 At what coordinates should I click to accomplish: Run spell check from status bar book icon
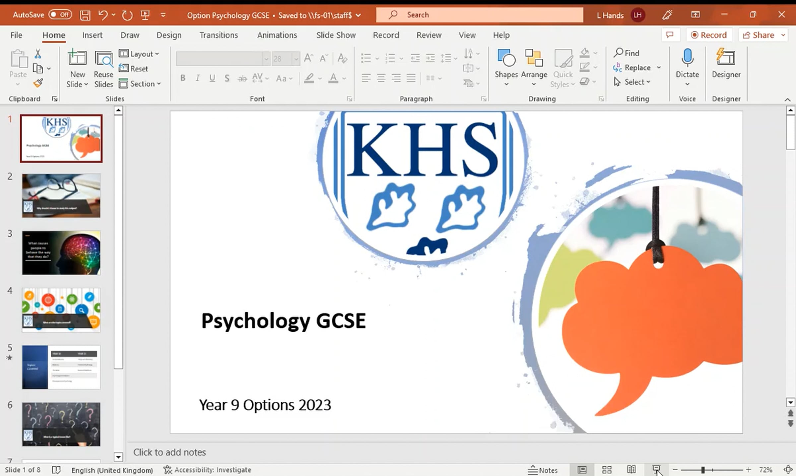point(56,470)
